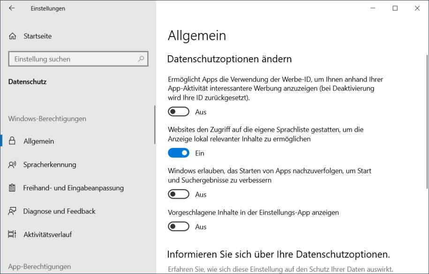This screenshot has width=429, height=274.
Task: Open the Spracherkennung settings page
Action: click(x=50, y=164)
